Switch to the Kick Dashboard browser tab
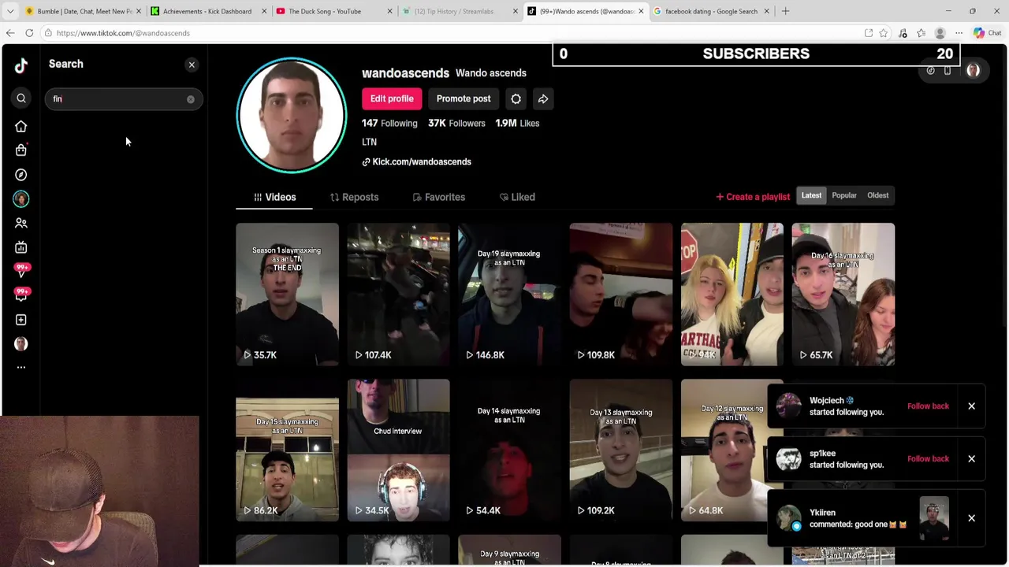 click(207, 11)
